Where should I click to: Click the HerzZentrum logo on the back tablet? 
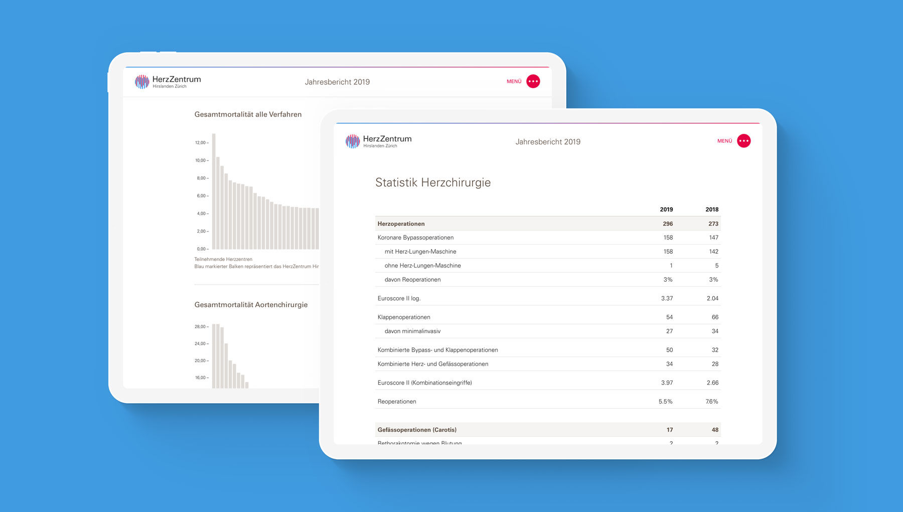168,81
